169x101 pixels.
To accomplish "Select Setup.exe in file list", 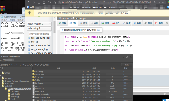I will (x=39, y=92).
